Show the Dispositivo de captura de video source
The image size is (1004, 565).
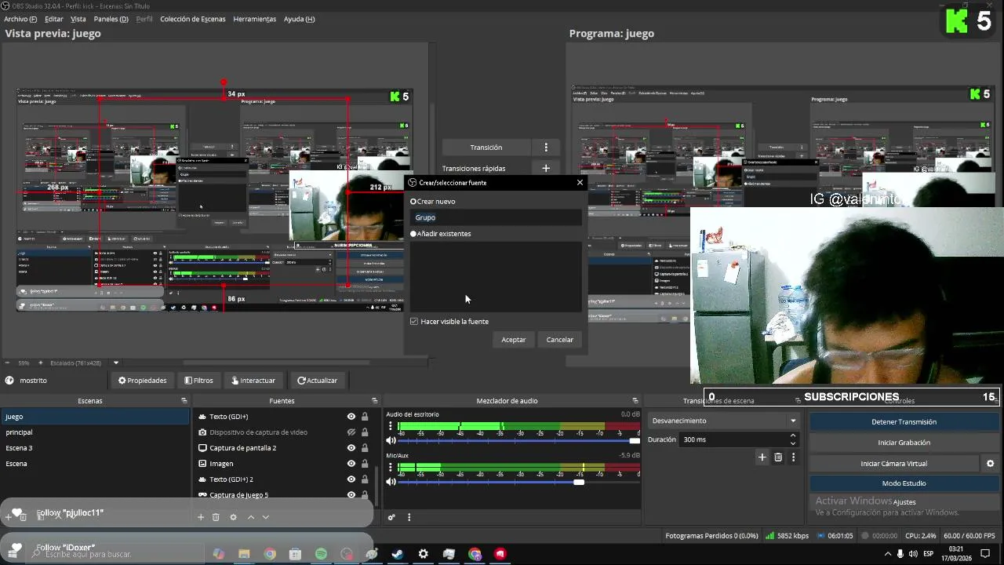(351, 432)
